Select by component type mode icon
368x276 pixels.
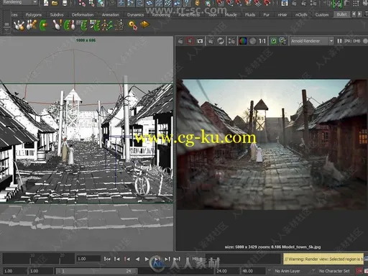point(101,3)
